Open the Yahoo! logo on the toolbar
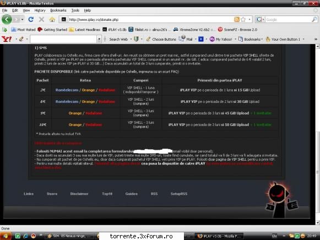This screenshot has width=320, height=240. click(7, 39)
